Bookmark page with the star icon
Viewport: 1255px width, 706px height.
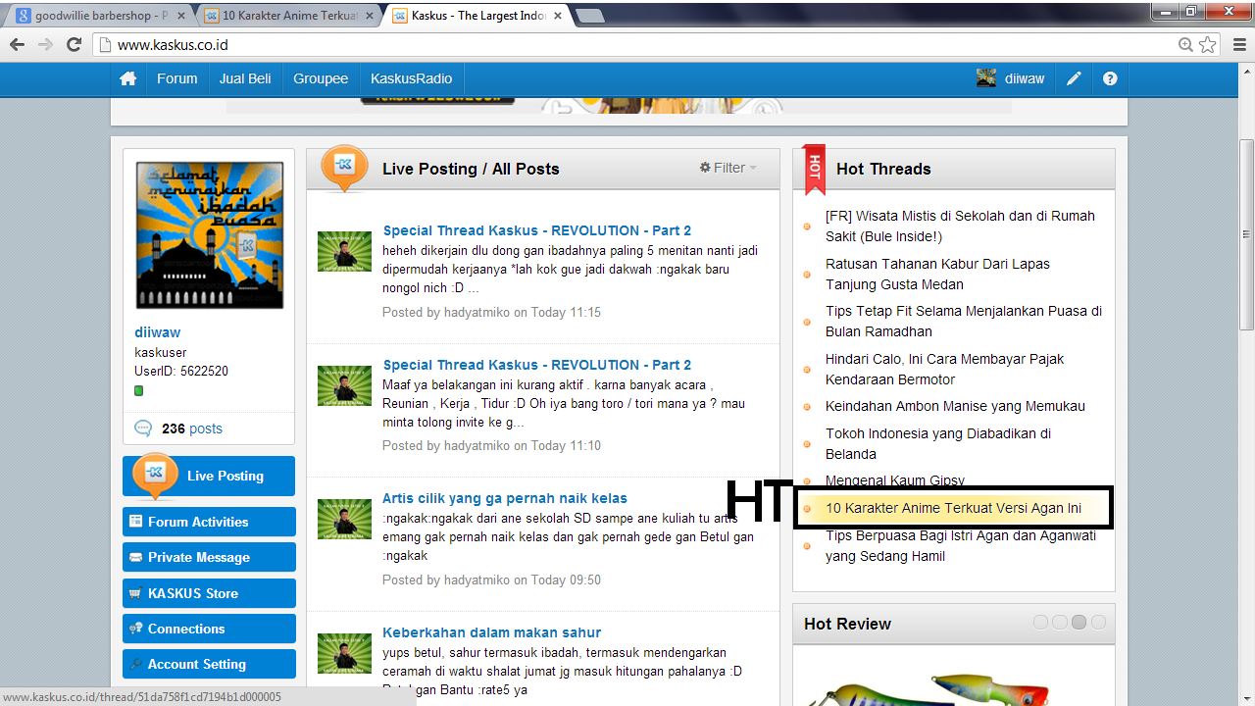[1208, 44]
